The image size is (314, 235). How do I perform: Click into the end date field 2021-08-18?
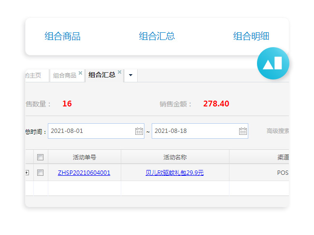(x=193, y=131)
